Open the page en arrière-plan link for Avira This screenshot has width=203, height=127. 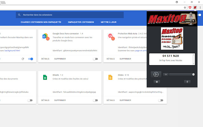tap(141, 50)
